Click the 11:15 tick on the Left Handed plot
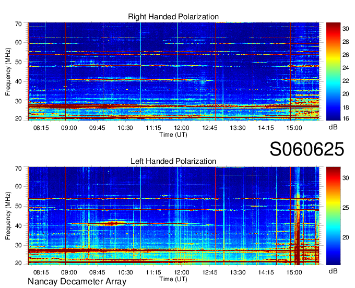This screenshot has height=288, width=355. coord(153,272)
